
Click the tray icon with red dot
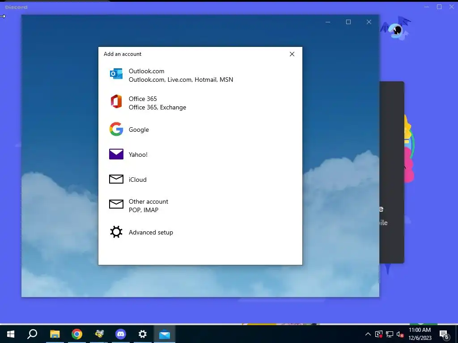tap(379, 334)
